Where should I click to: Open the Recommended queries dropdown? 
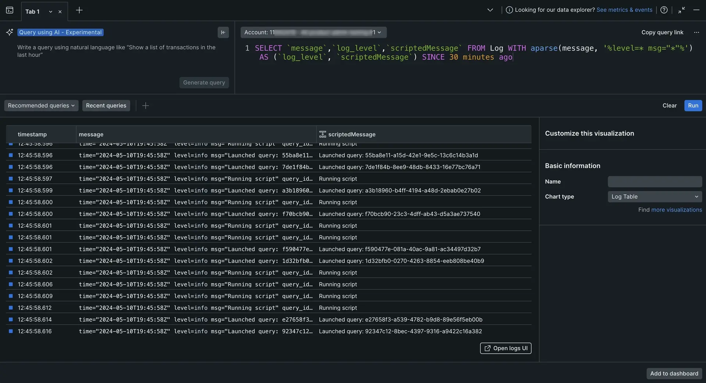coord(41,106)
